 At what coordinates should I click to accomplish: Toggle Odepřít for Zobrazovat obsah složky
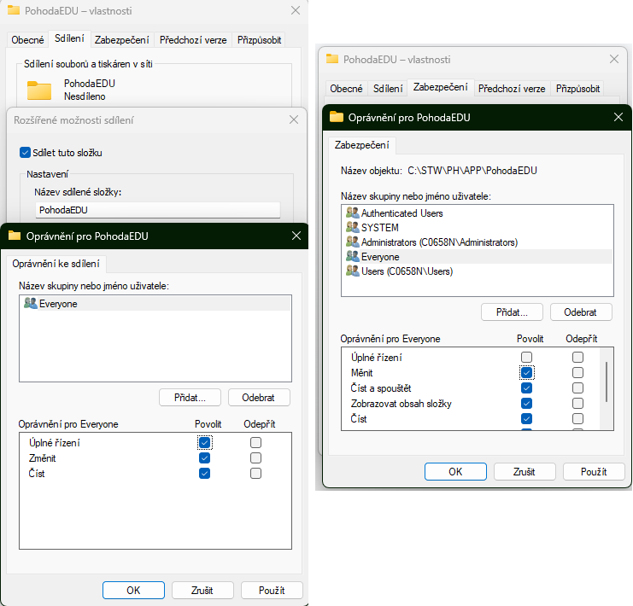click(577, 403)
